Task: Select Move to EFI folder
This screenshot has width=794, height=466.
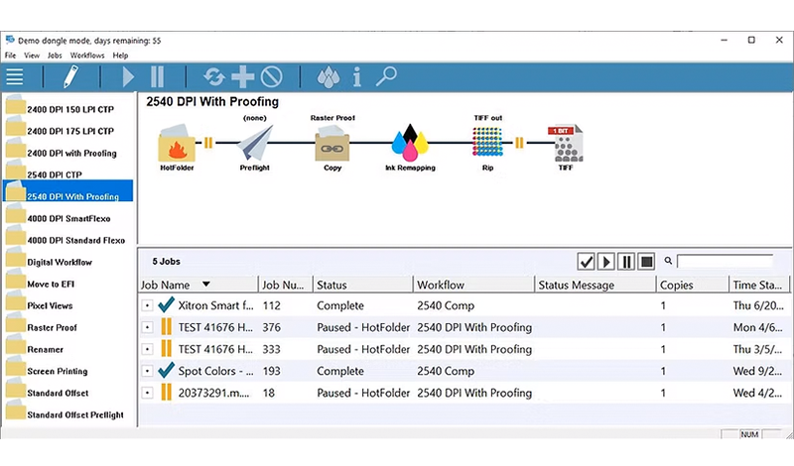Action: 68,283
